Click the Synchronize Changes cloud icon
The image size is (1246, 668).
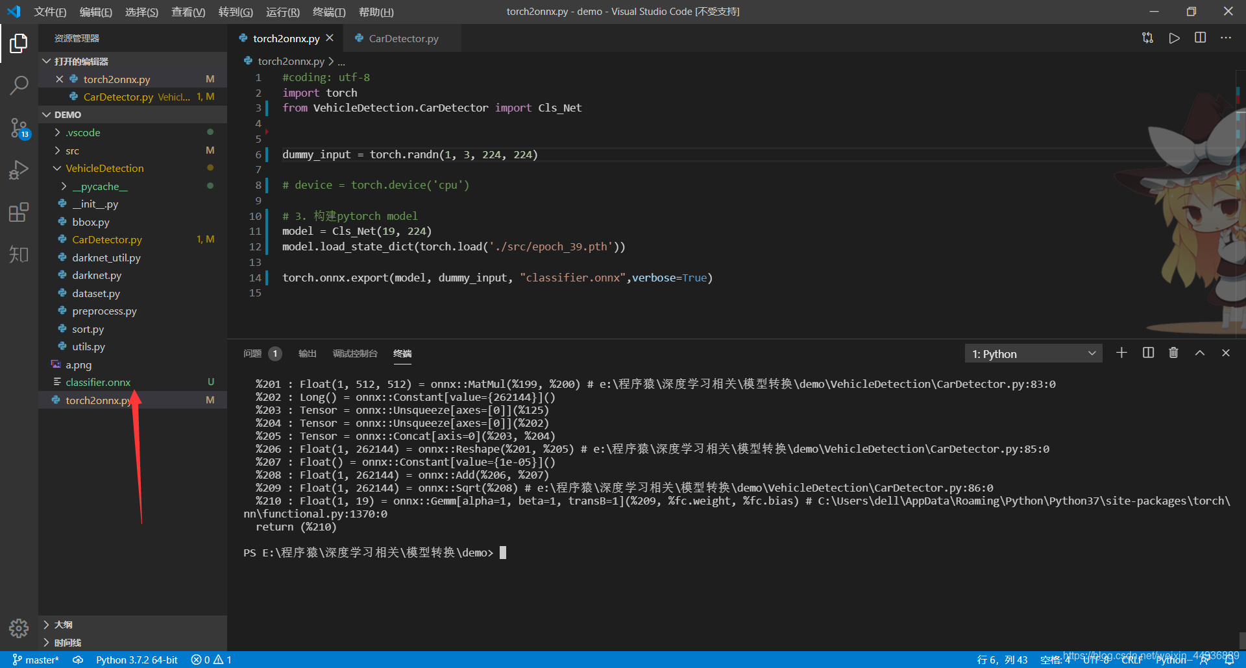click(x=78, y=660)
